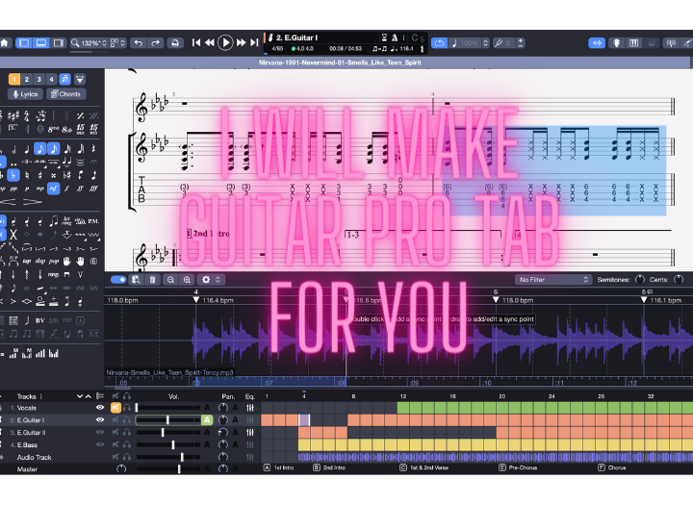The height and width of the screenshot is (505, 693).
Task: Click the Cents knob
Action: [679, 279]
